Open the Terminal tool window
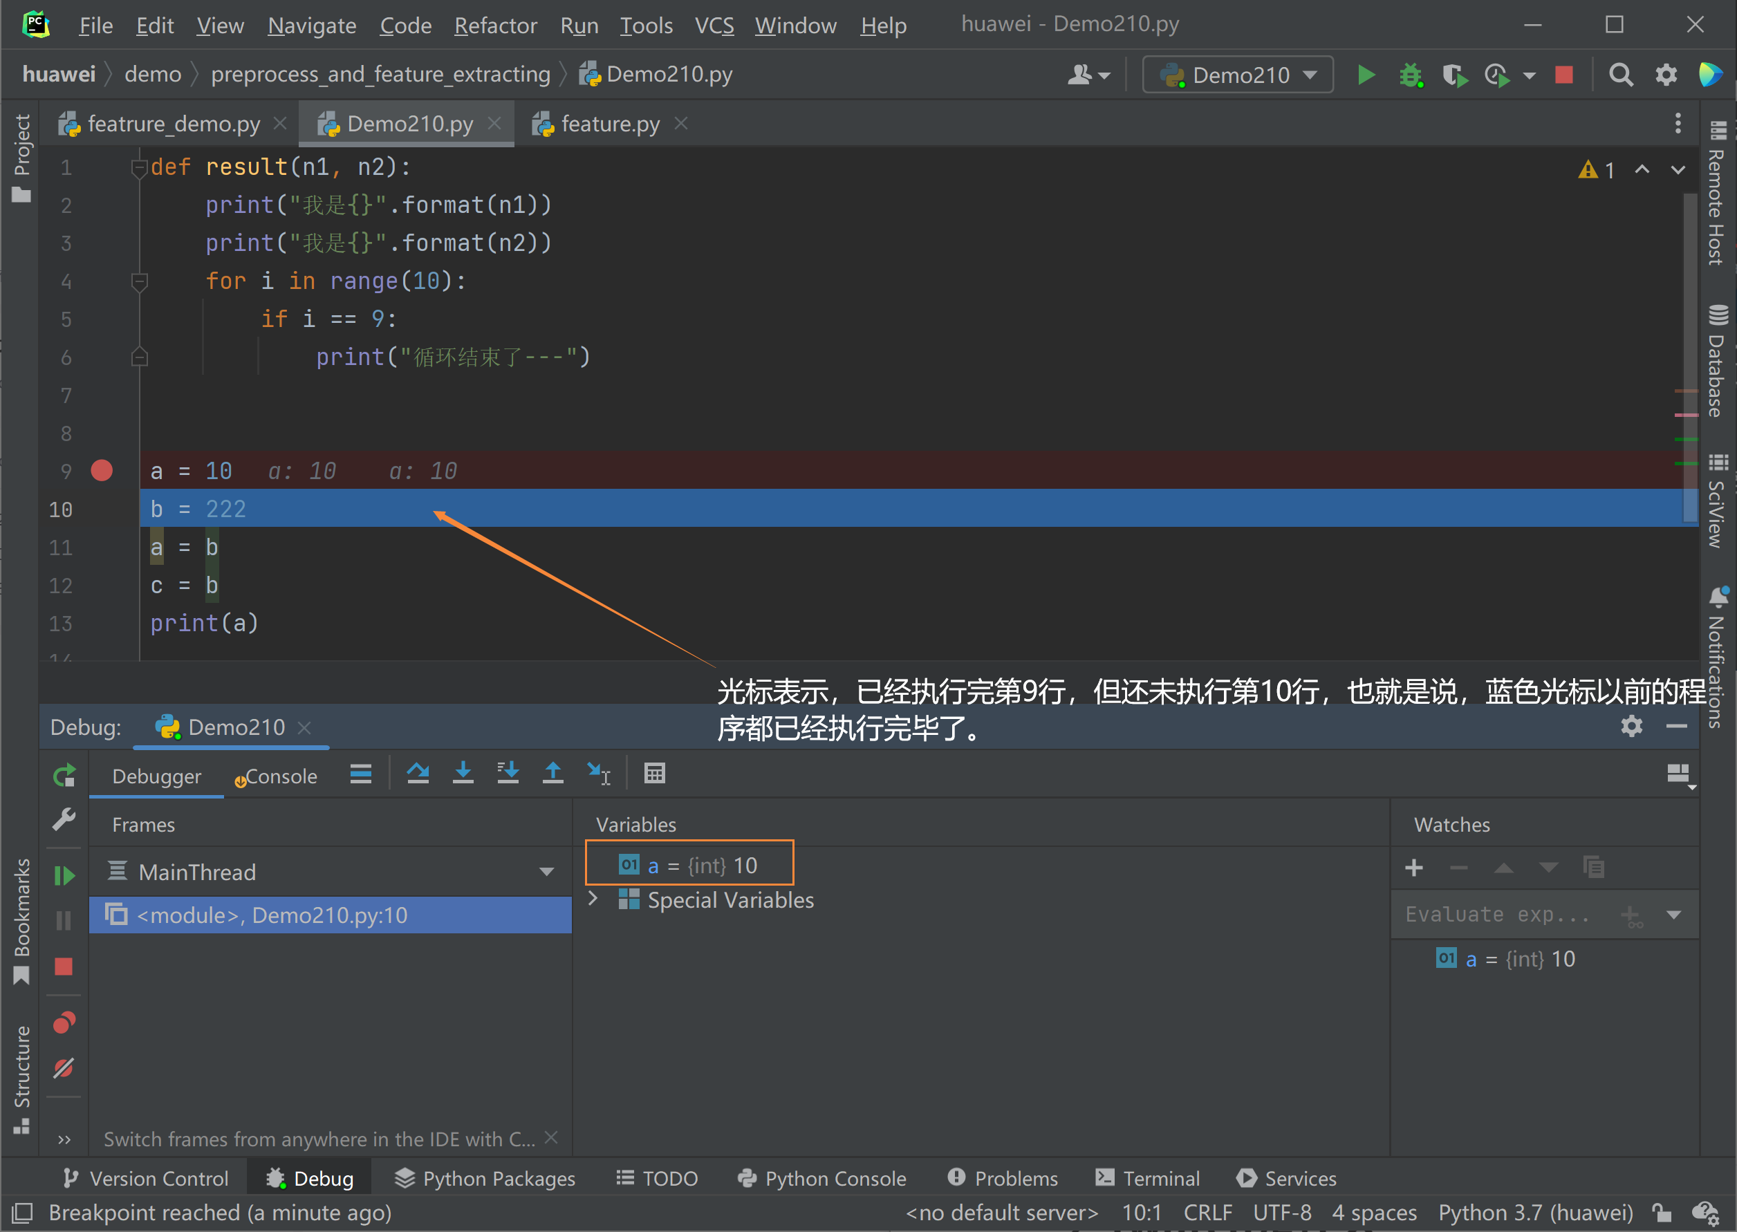Viewport: 1737px width, 1232px height. tap(1147, 1178)
